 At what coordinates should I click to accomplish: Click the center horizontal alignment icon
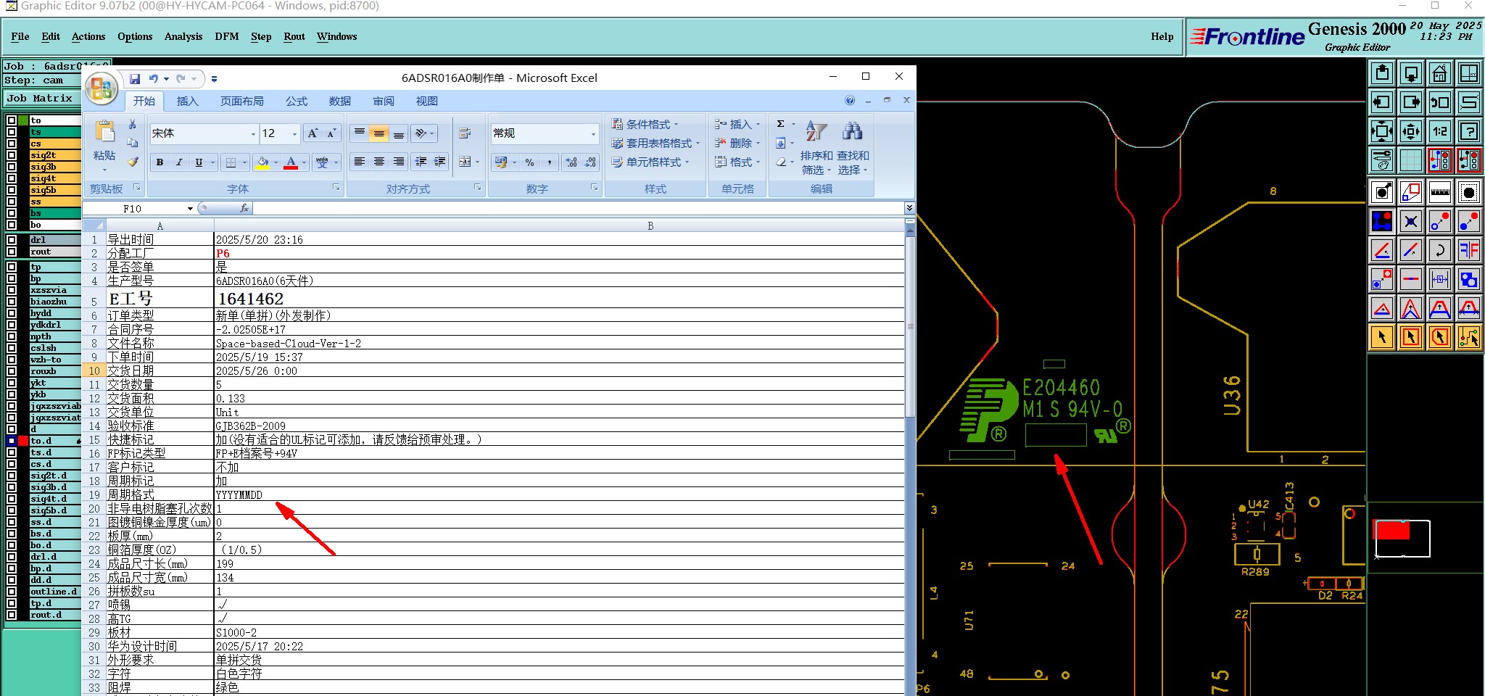pyautogui.click(x=379, y=162)
